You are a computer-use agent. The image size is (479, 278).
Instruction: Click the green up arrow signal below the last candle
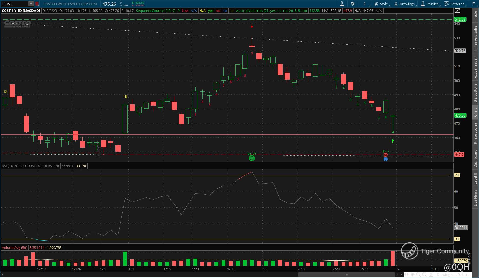point(393,141)
